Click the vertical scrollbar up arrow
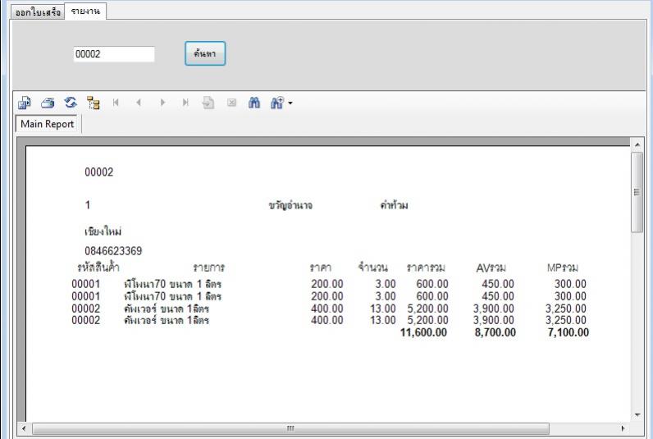The height and width of the screenshot is (439, 653). point(637,145)
